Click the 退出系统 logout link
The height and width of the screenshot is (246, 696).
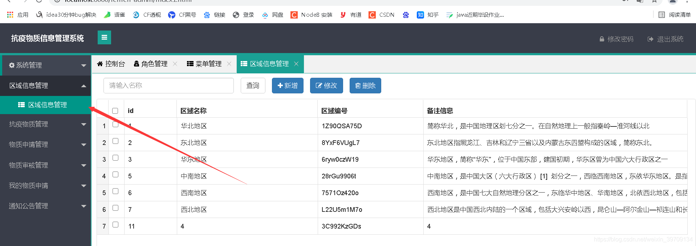[666, 39]
